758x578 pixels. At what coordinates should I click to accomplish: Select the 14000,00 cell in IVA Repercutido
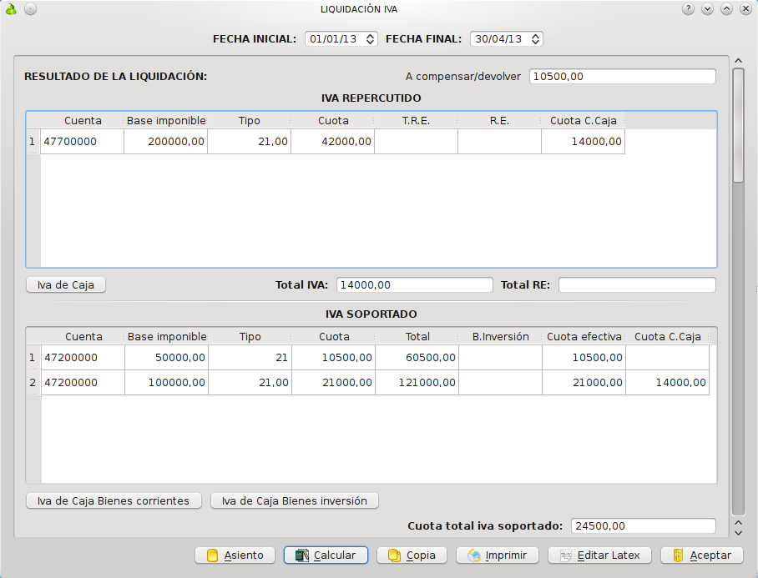583,142
